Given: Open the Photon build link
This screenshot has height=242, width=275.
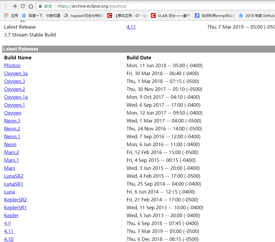Looking at the screenshot, I should 12,65.
